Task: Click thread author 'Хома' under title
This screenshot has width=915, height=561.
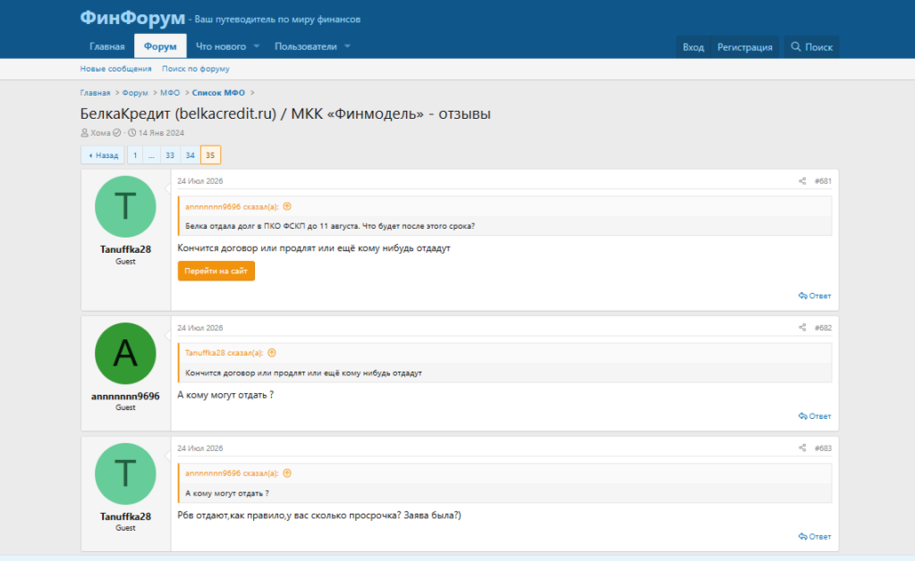Action: (100, 133)
